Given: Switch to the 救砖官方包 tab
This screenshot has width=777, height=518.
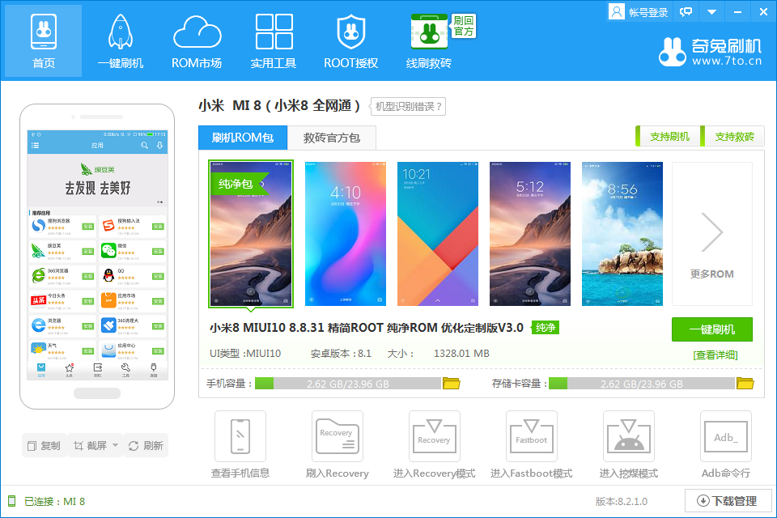Looking at the screenshot, I should tap(332, 138).
